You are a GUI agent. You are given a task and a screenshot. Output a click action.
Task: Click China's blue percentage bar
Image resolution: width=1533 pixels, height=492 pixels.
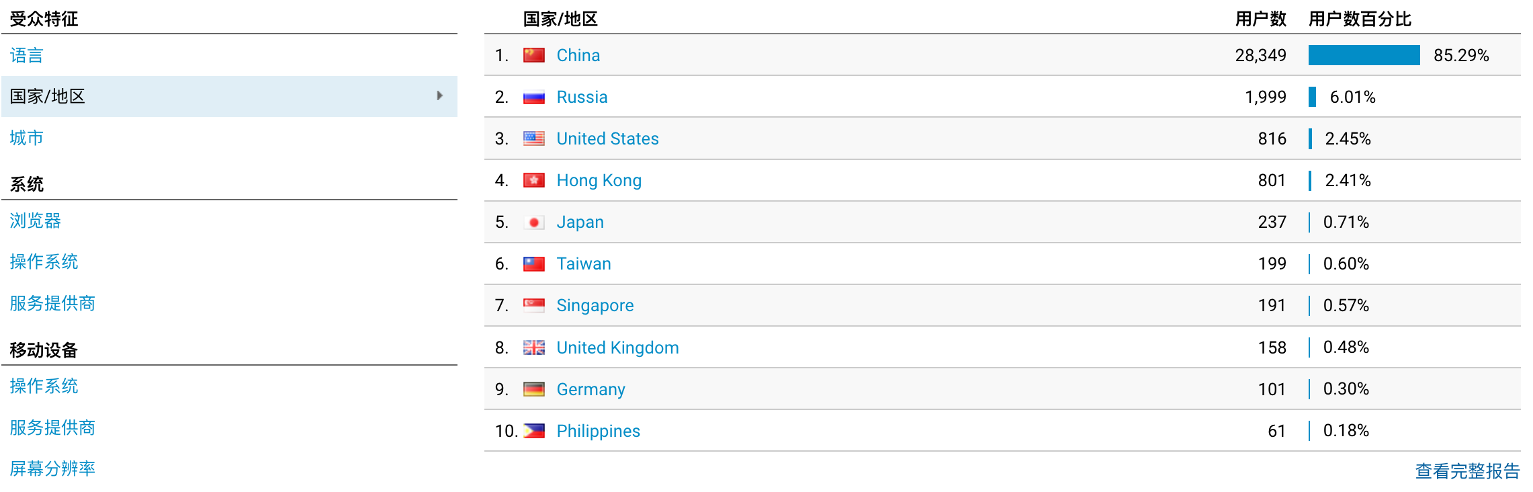point(1364,55)
